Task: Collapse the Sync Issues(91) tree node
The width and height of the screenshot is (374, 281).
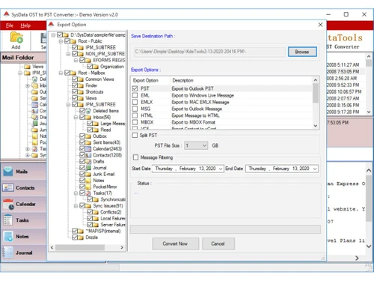Action: 76,206
